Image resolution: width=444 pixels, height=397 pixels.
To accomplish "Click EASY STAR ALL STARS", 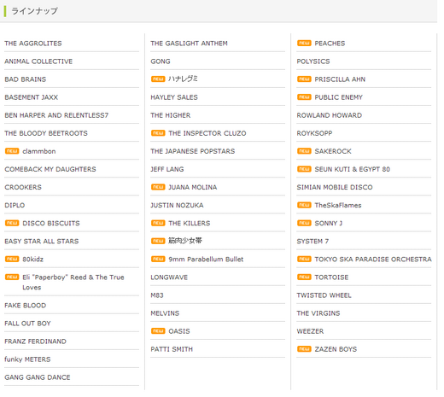I will (x=42, y=241).
